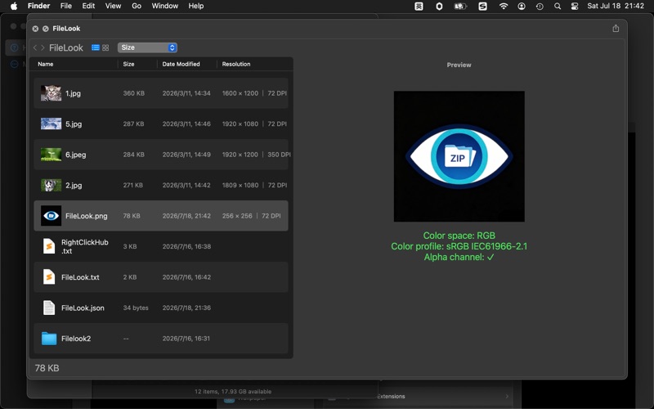The image size is (654, 409).
Task: Click the Filelook2 folder icon
Action: point(49,339)
